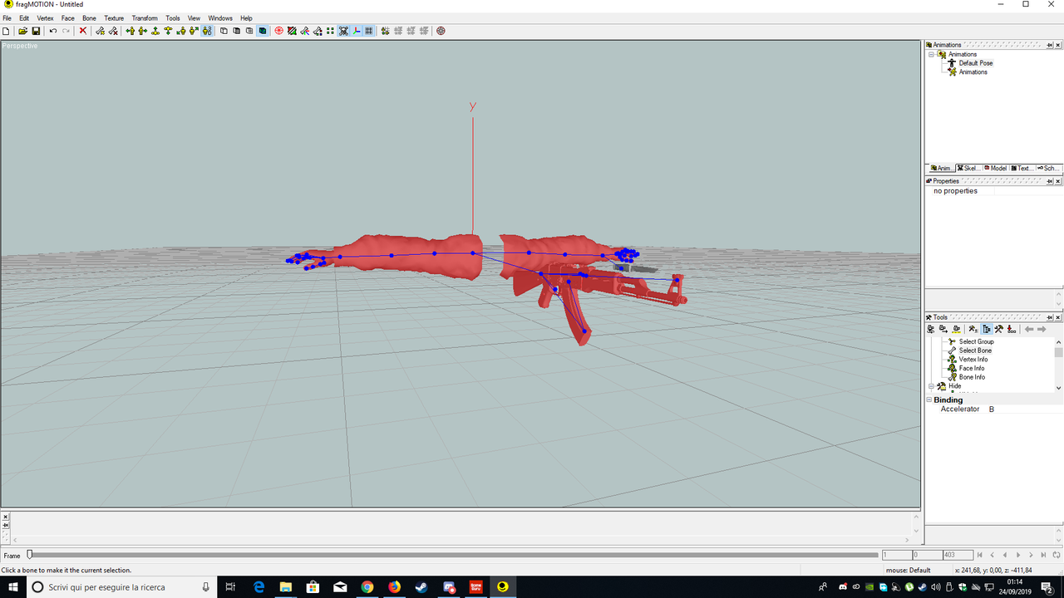Choose Face Info tool
The image size is (1064, 598).
point(972,368)
